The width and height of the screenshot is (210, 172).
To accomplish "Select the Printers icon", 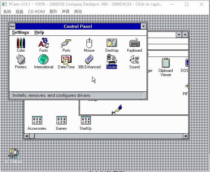I will (21, 61).
